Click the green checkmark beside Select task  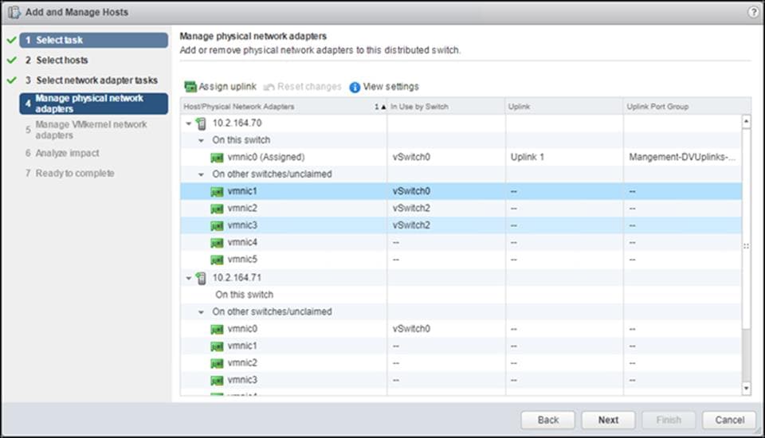(x=12, y=40)
